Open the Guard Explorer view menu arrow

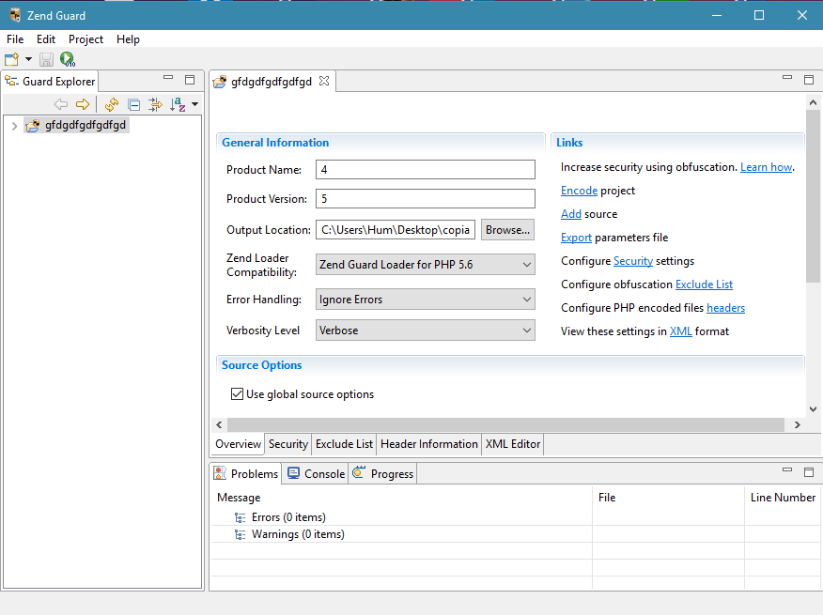tap(194, 104)
